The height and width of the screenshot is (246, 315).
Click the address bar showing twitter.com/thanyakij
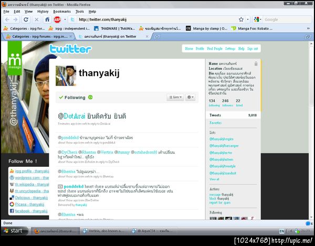[156, 19]
